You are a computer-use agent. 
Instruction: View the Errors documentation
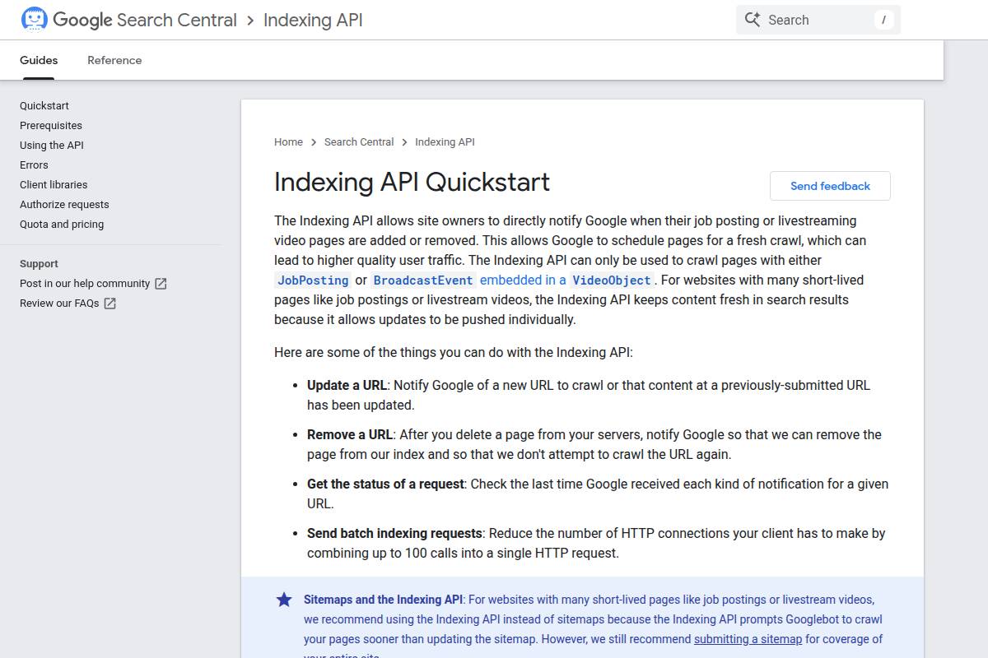click(x=34, y=164)
